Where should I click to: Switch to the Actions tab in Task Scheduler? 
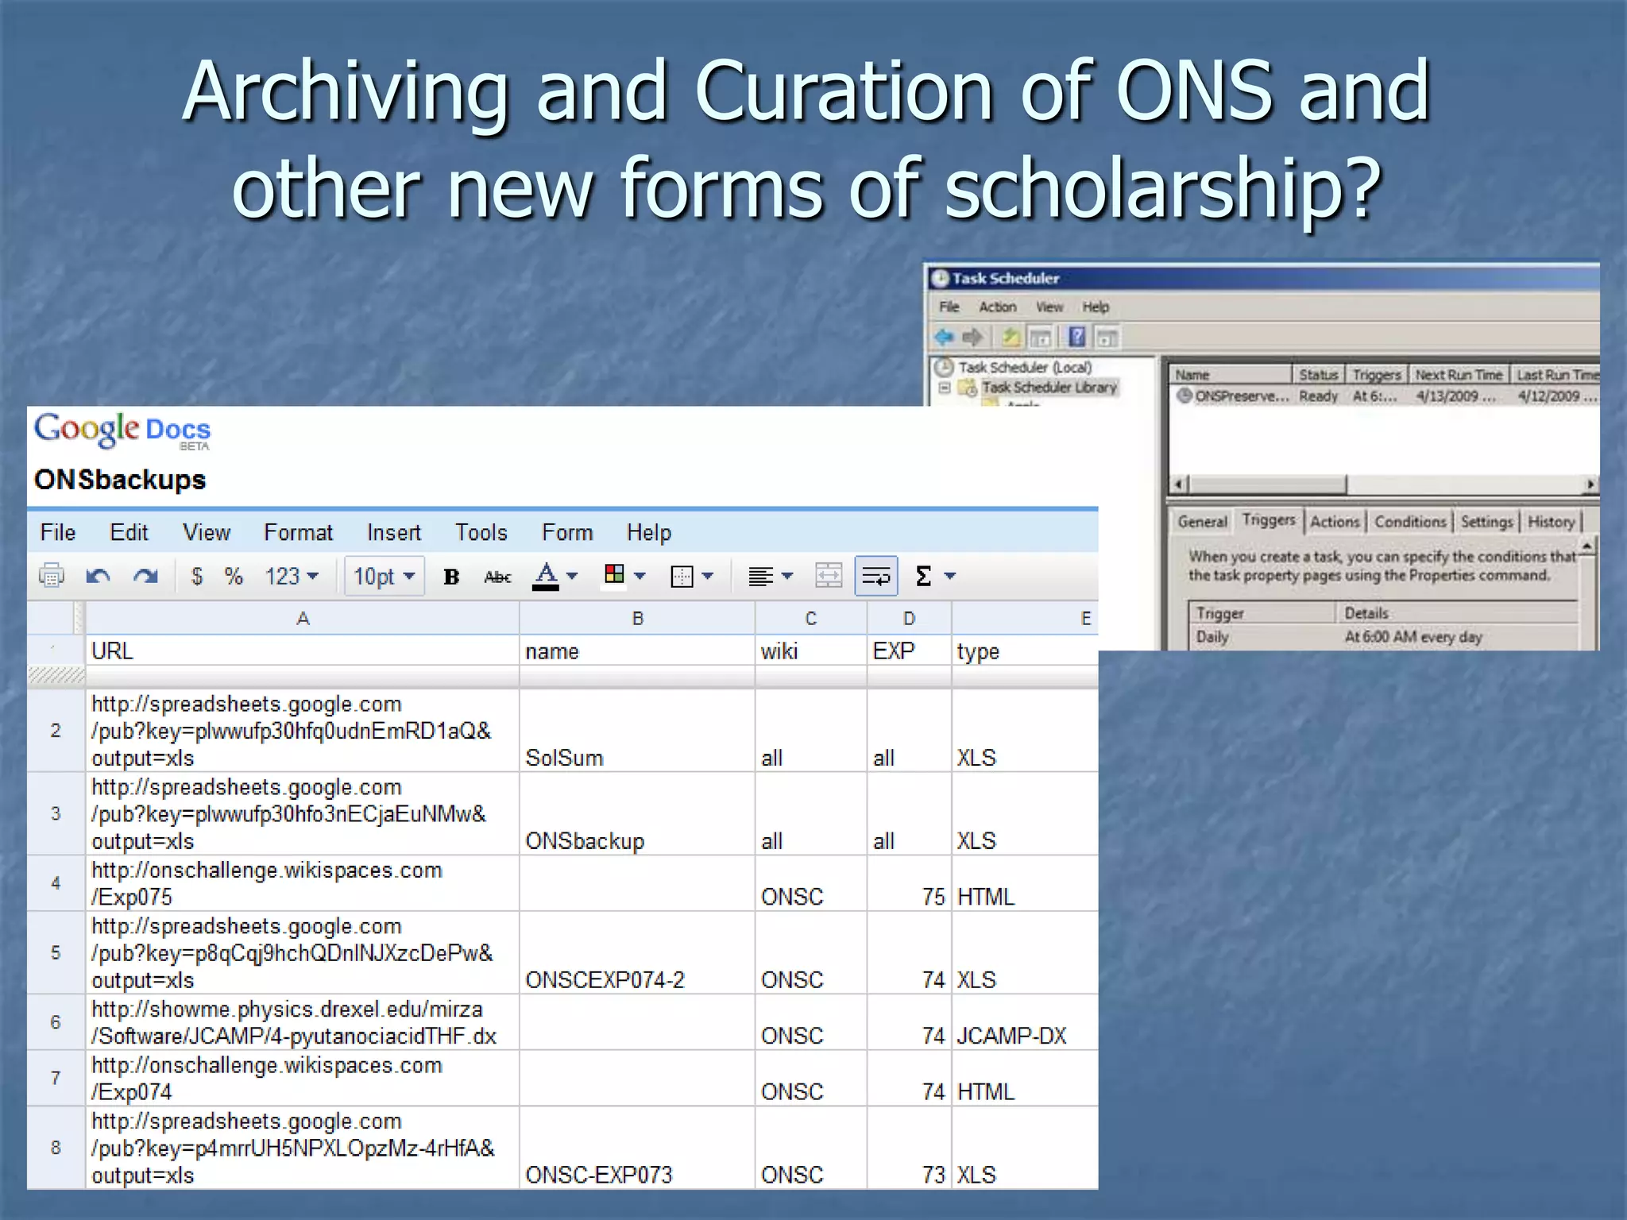coord(1334,521)
